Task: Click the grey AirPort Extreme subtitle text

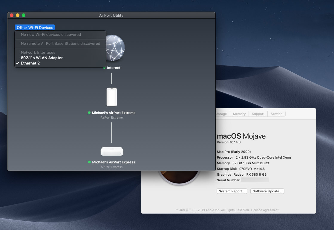Action: [112, 118]
